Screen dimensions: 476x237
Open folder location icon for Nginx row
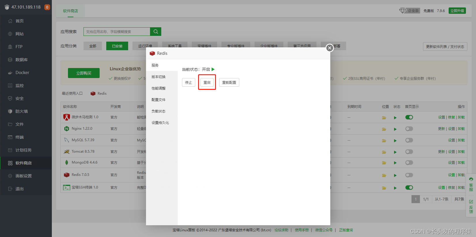(384, 129)
